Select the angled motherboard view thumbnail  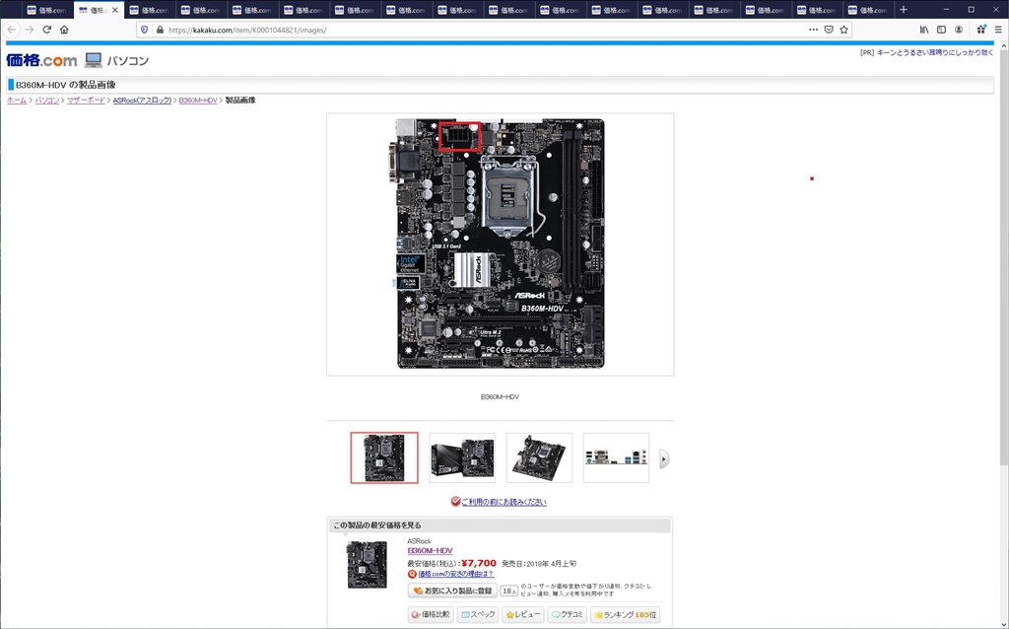click(x=539, y=457)
